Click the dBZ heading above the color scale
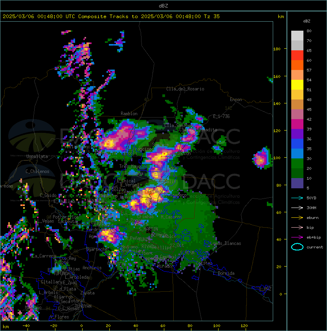This screenshot has height=331, width=327. (x=307, y=21)
